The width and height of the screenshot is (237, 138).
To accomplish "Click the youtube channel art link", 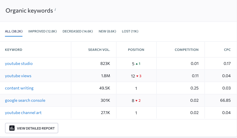I will pyautogui.click(x=23, y=113).
